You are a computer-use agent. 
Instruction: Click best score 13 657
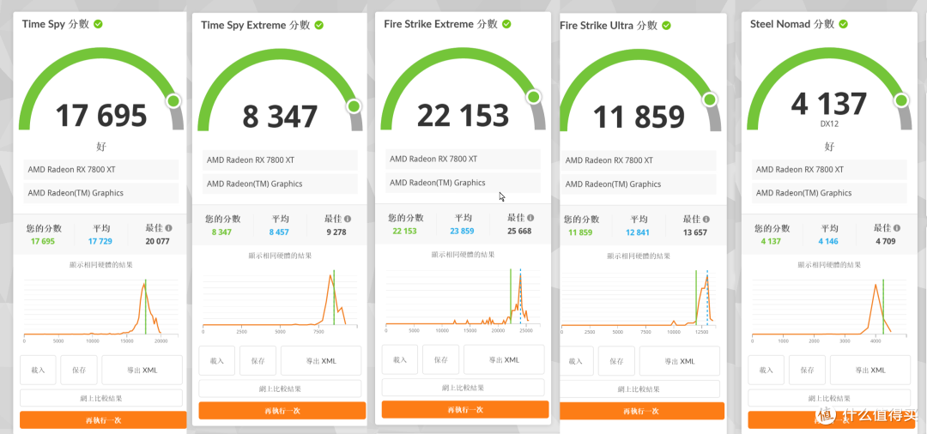click(694, 232)
